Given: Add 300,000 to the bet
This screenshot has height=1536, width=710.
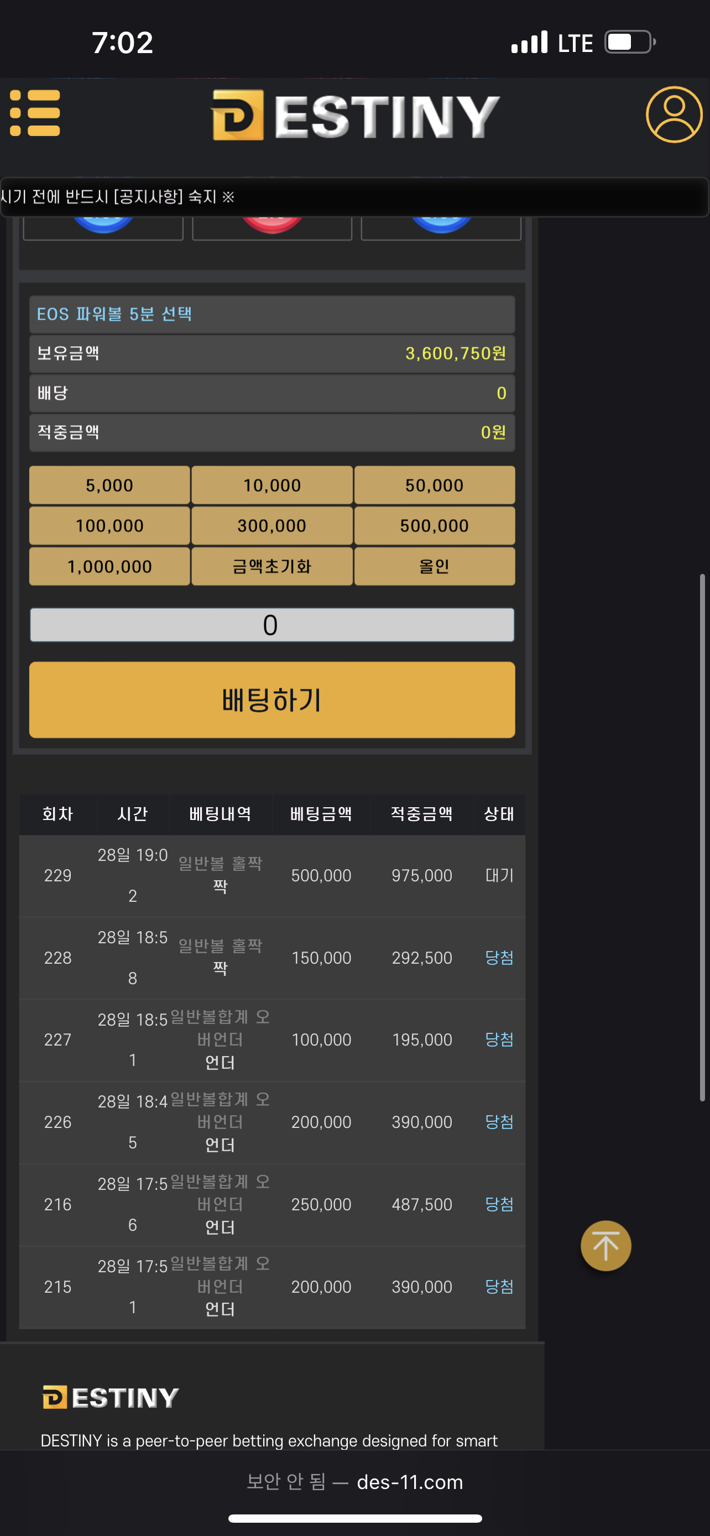Looking at the screenshot, I should (x=272, y=525).
